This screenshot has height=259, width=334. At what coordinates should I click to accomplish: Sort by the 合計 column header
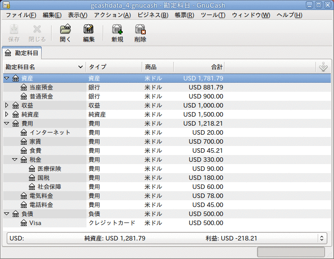(199, 67)
